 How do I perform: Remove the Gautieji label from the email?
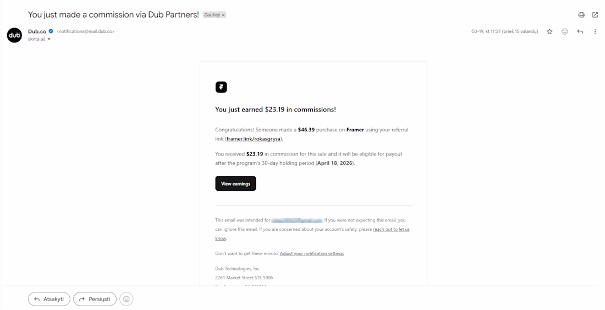(223, 15)
